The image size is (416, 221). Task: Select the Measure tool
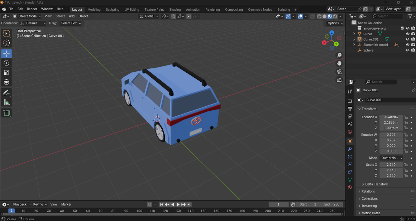click(6, 102)
